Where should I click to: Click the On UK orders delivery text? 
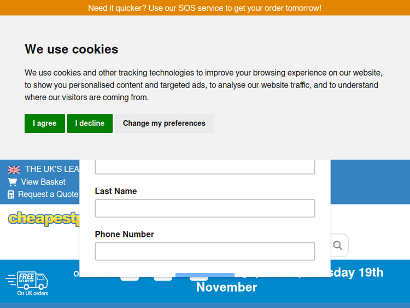[33, 293]
